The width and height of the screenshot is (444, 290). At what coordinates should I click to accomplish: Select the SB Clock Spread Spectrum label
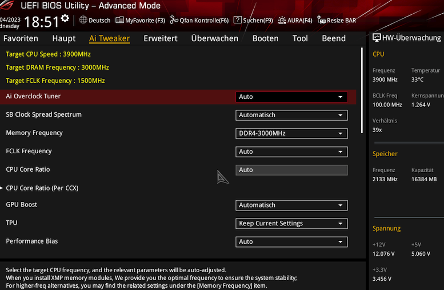tap(43, 114)
